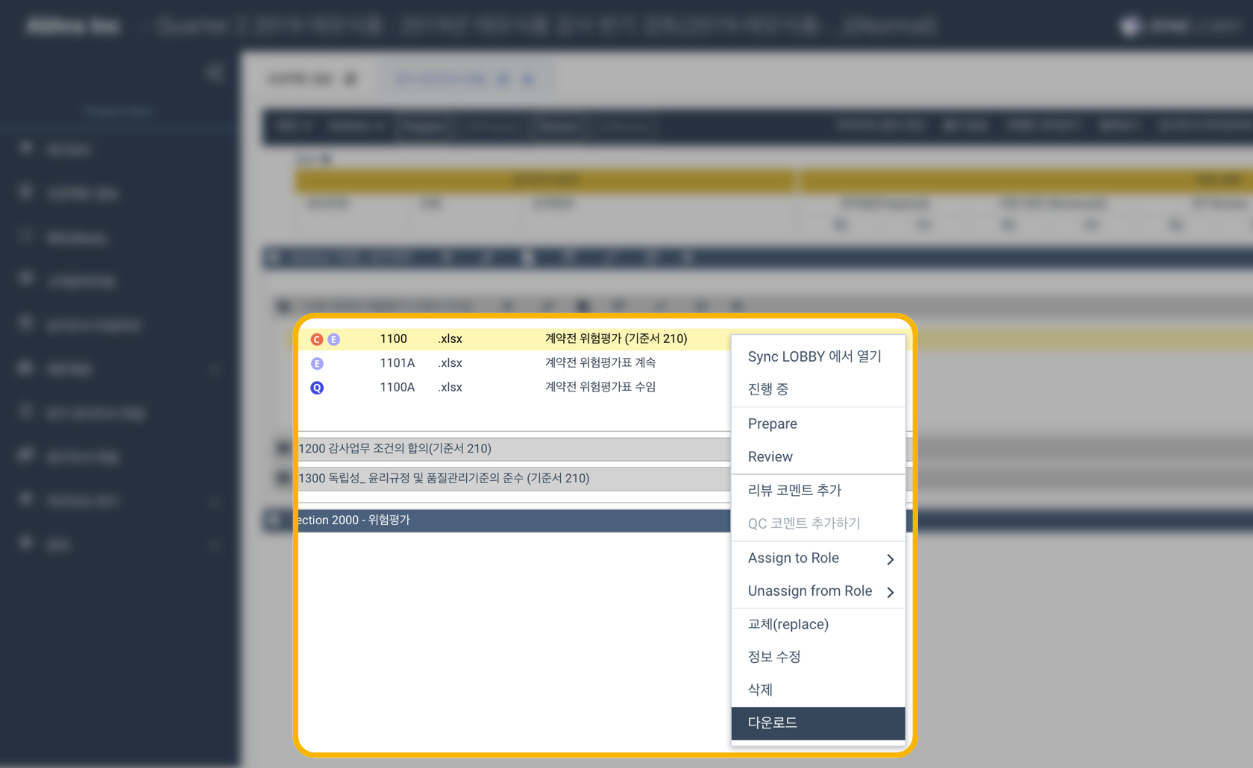This screenshot has height=768, width=1253.
Task: Expand the 'Unassign from Role' submenu
Action: coord(810,591)
